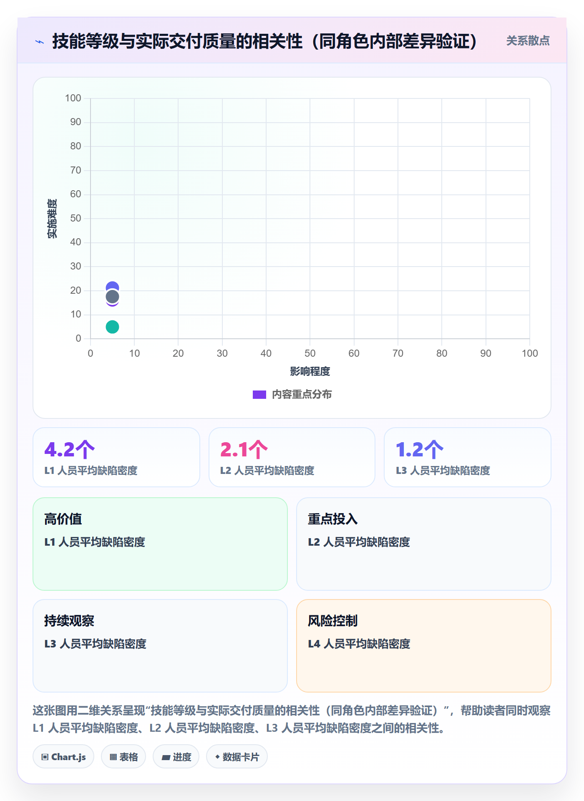Select the gray scatter point
This screenshot has height=801, width=584.
click(112, 297)
